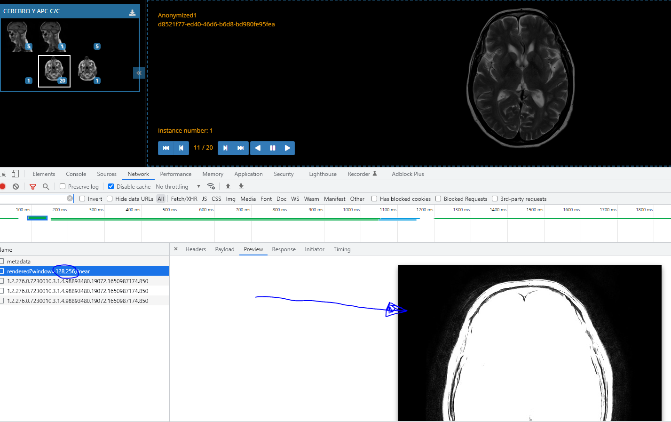Viewport: 671px width, 422px height.
Task: Filter requests by CSS
Action: (x=216, y=199)
